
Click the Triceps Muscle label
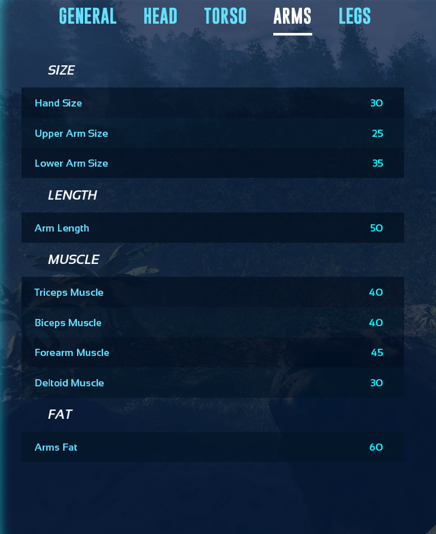[x=69, y=292]
